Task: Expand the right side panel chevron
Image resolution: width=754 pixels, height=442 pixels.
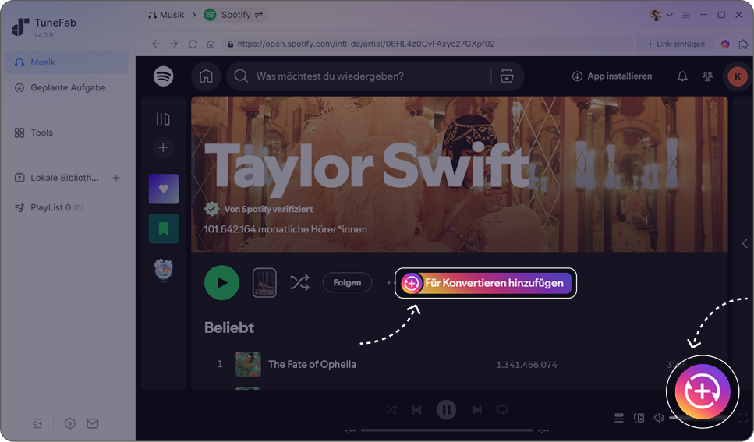Action: 745,243
